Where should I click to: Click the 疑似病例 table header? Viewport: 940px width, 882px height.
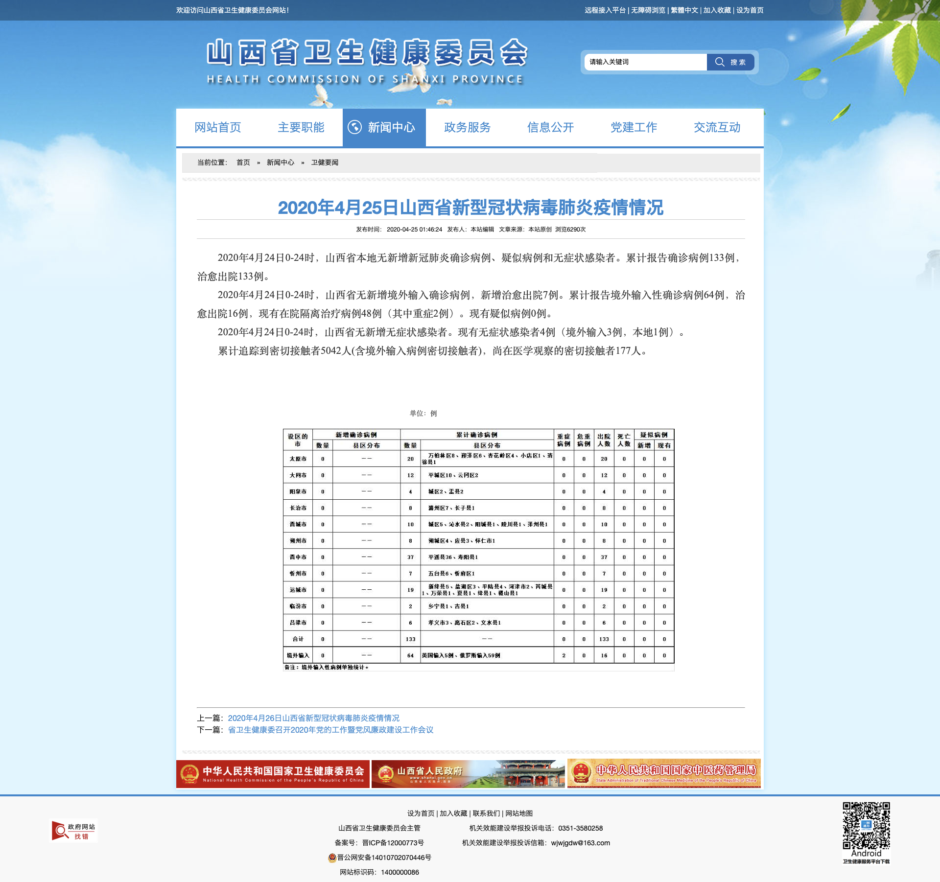pyautogui.click(x=654, y=435)
